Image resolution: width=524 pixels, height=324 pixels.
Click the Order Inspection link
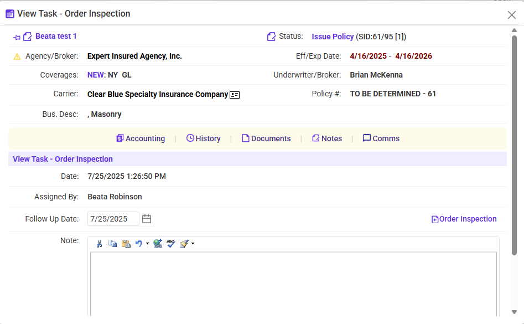464,219
